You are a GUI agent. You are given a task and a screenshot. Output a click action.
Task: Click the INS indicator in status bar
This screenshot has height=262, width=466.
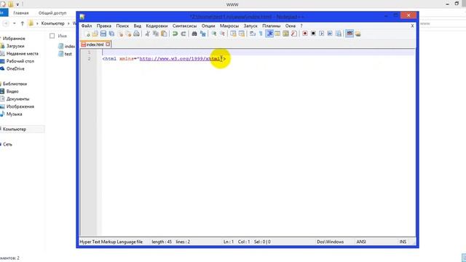click(x=403, y=242)
